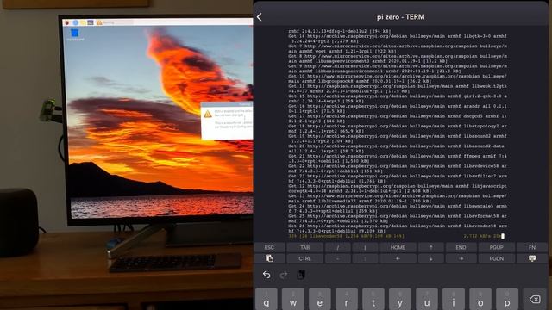Click the terminal cursor block at line end
This screenshot has width=552, height=310.
click(x=503, y=236)
